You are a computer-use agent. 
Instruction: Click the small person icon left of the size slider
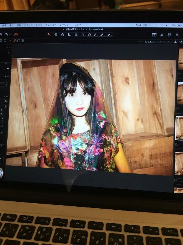click(146, 42)
